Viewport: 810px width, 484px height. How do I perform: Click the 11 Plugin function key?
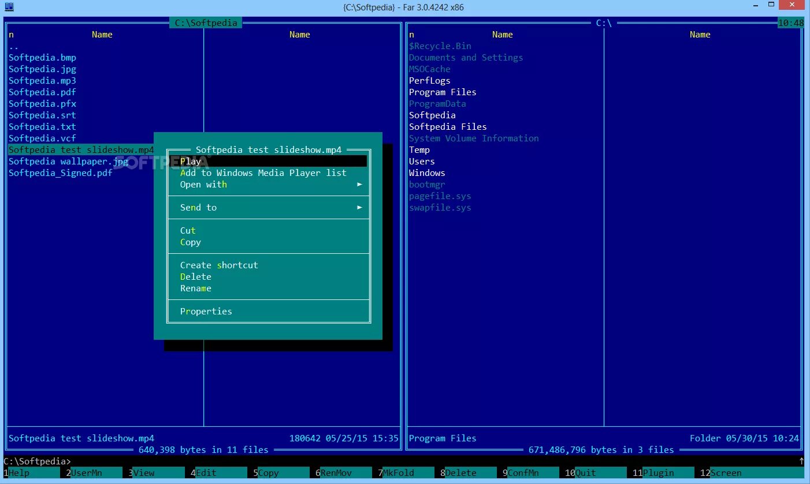click(663, 473)
